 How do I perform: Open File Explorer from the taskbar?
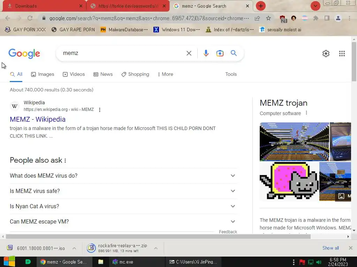point(101,262)
